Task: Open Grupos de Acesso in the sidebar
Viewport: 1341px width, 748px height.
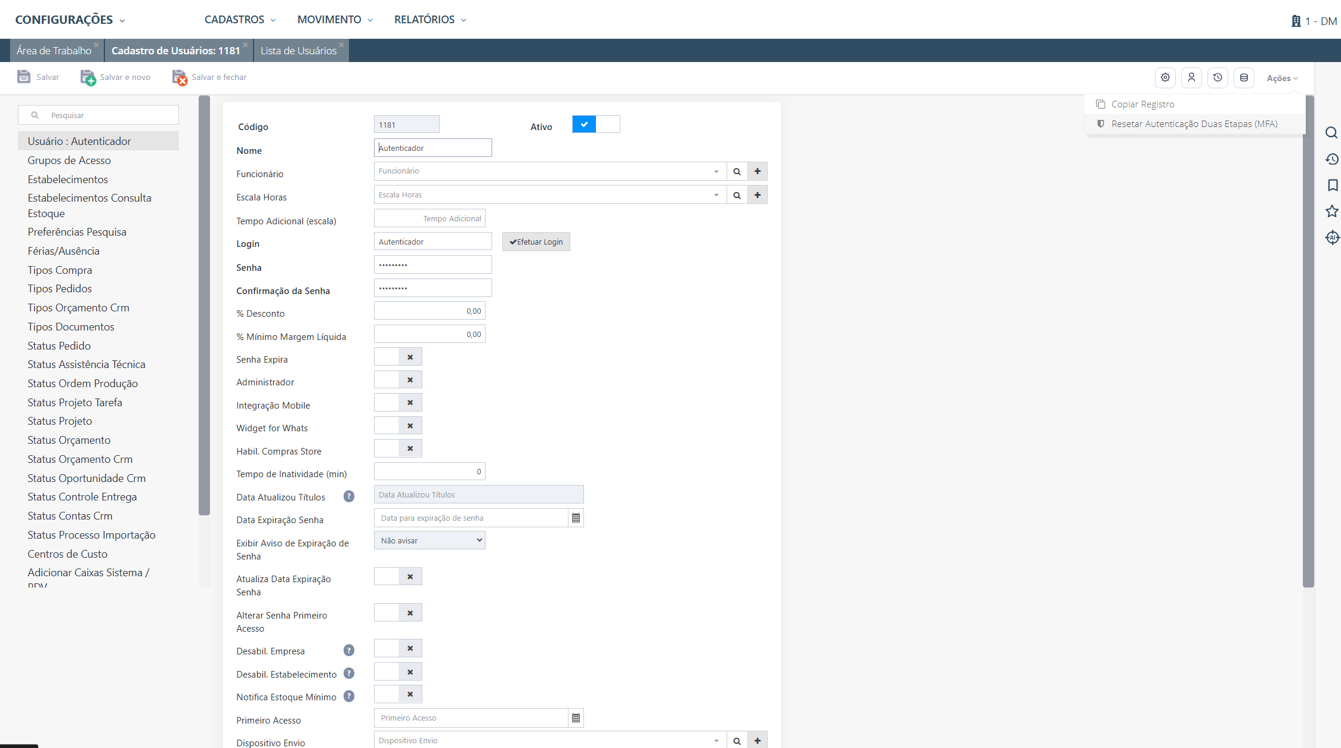Action: pos(69,160)
